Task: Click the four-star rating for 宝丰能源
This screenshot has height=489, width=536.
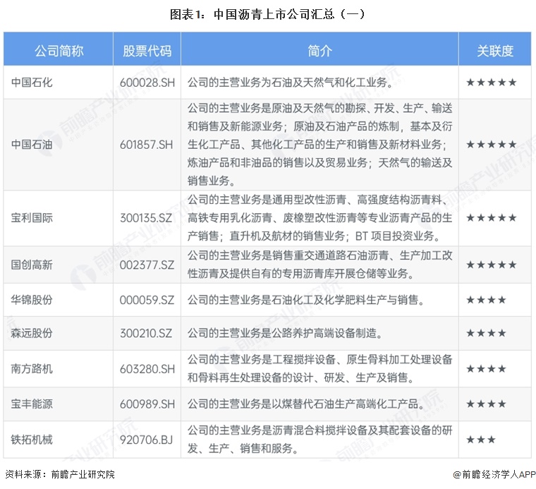Action: (486, 404)
